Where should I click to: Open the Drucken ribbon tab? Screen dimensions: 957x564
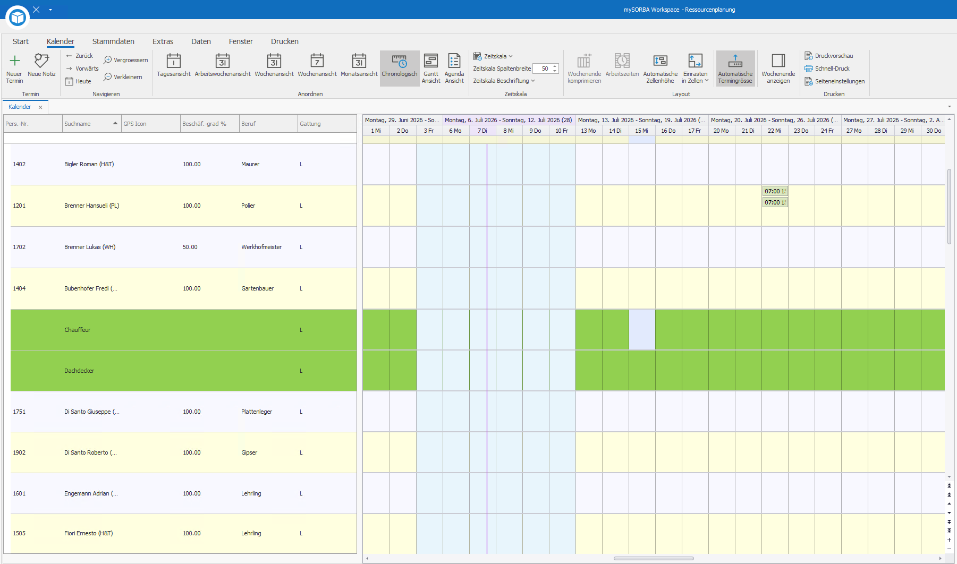point(285,41)
